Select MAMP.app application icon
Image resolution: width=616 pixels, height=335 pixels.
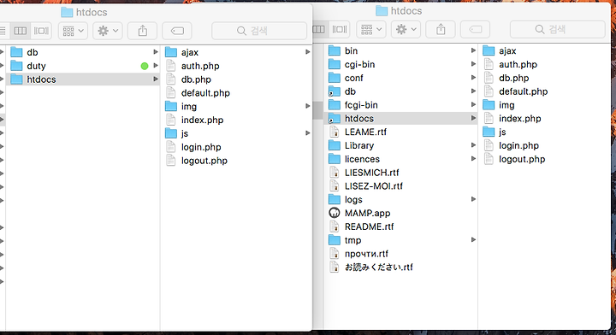click(x=334, y=213)
